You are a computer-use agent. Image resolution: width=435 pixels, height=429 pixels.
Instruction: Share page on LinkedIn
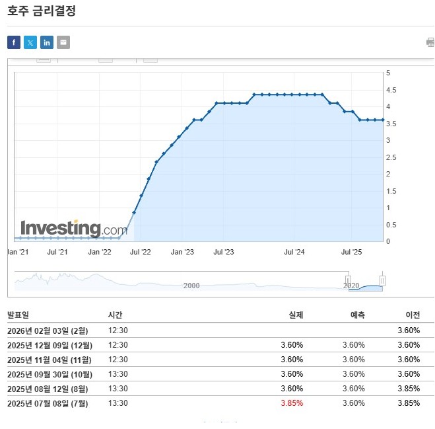click(47, 42)
